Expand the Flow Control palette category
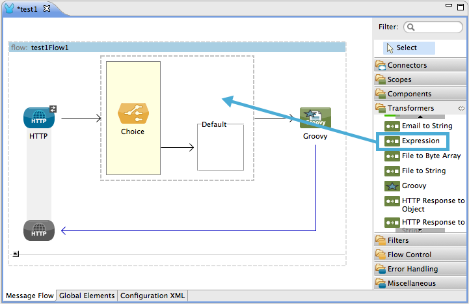The width and height of the screenshot is (469, 304). pos(409,255)
